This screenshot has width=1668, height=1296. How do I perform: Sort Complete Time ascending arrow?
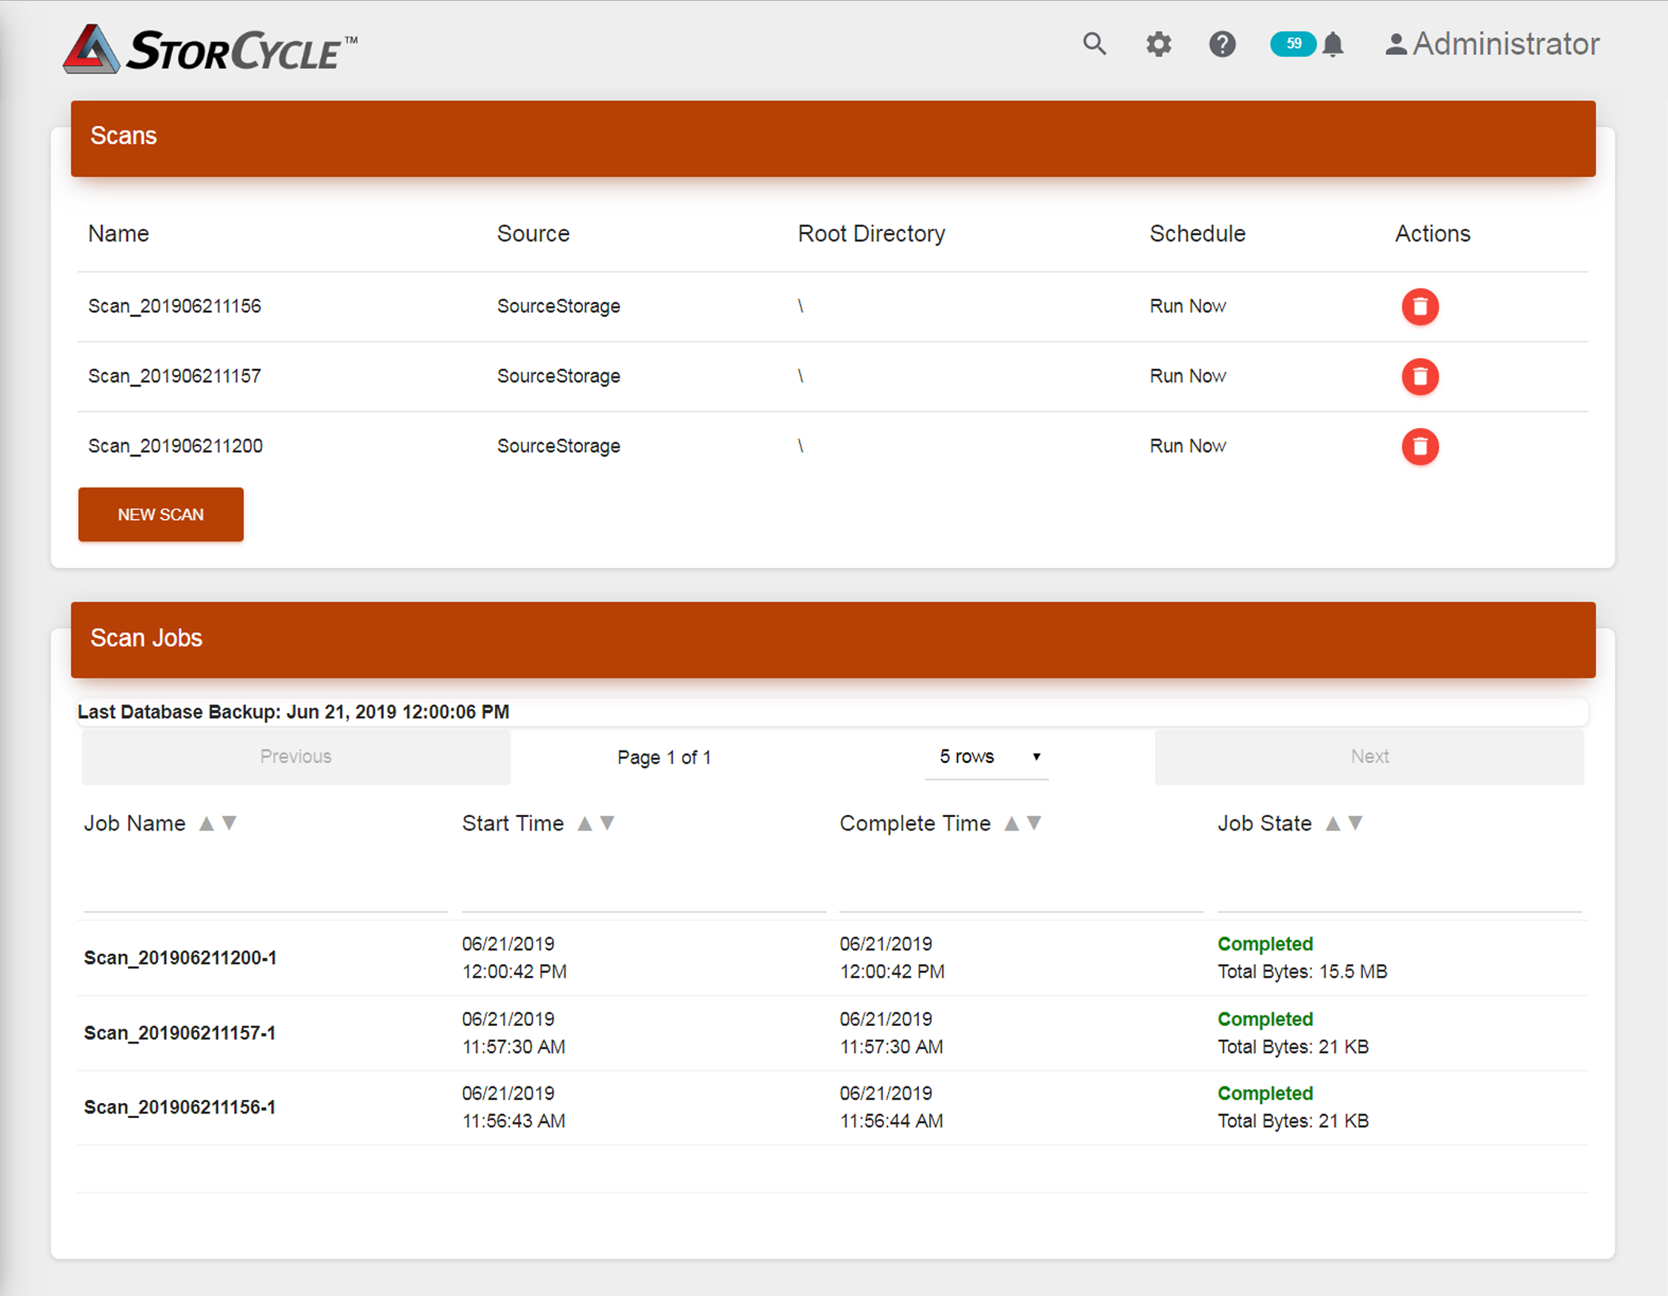pyautogui.click(x=1012, y=823)
